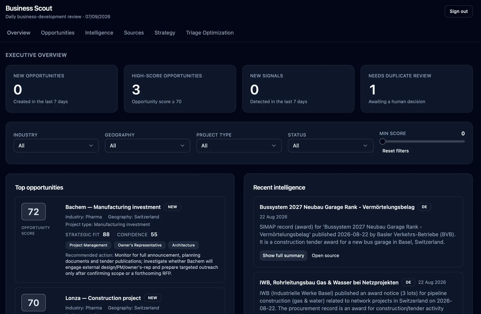This screenshot has height=314, width=481.
Task: Show full summary for Bussystem 2027 item
Action: coord(283,255)
